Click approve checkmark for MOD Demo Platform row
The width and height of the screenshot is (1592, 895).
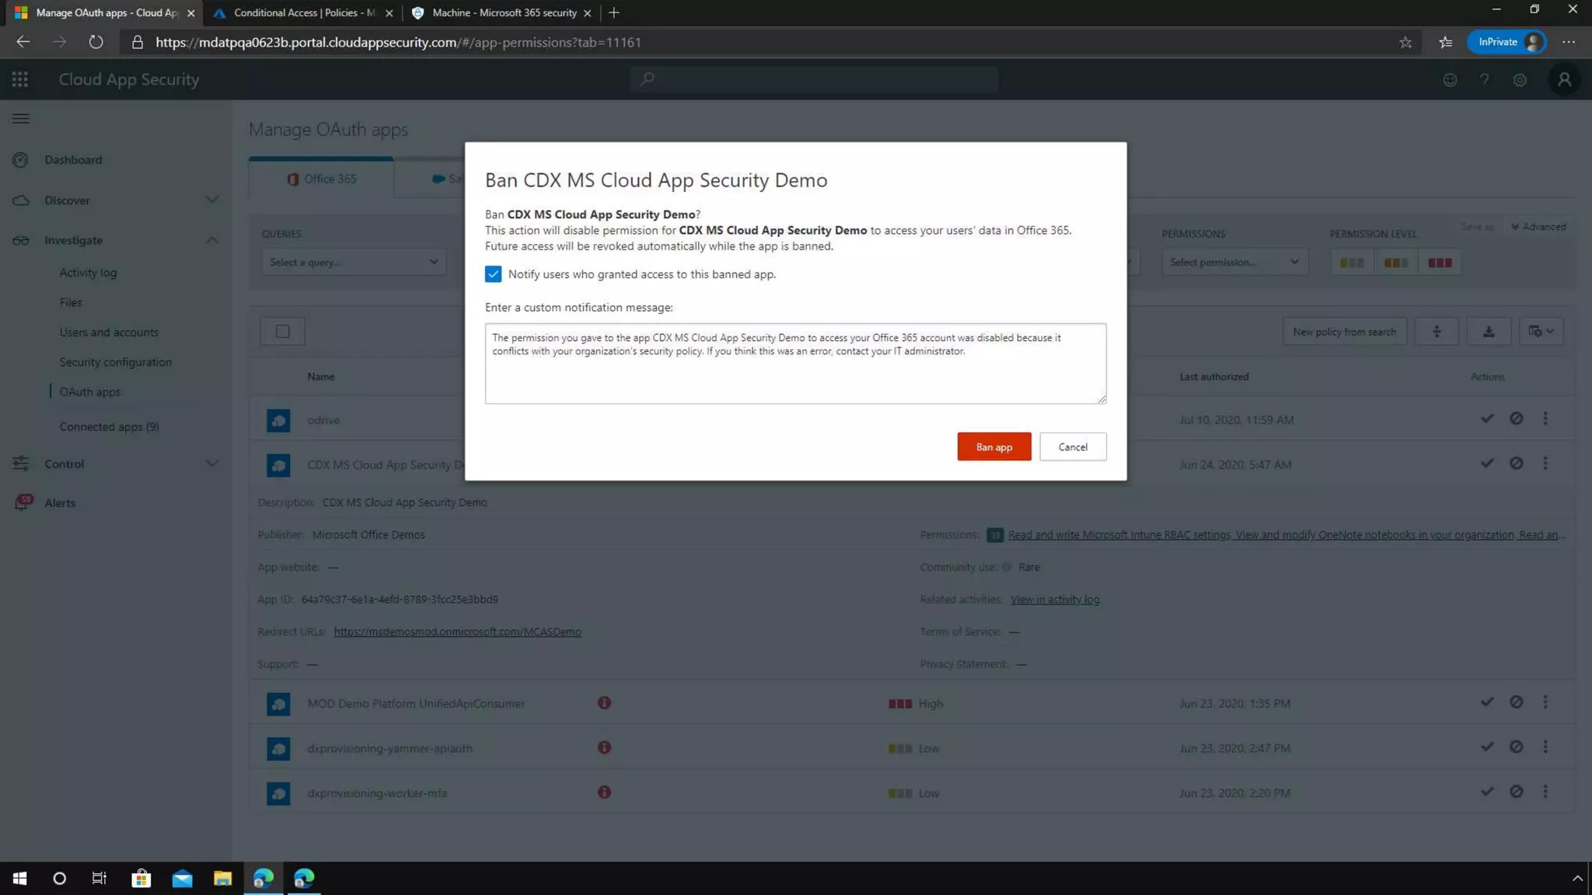point(1487,702)
